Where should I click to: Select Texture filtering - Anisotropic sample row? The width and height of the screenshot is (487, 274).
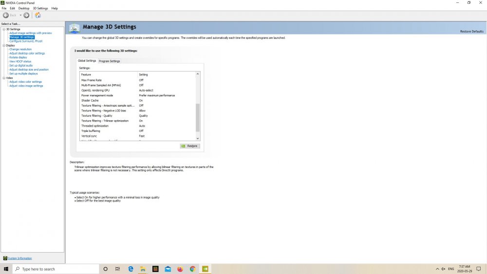[x=138, y=106]
